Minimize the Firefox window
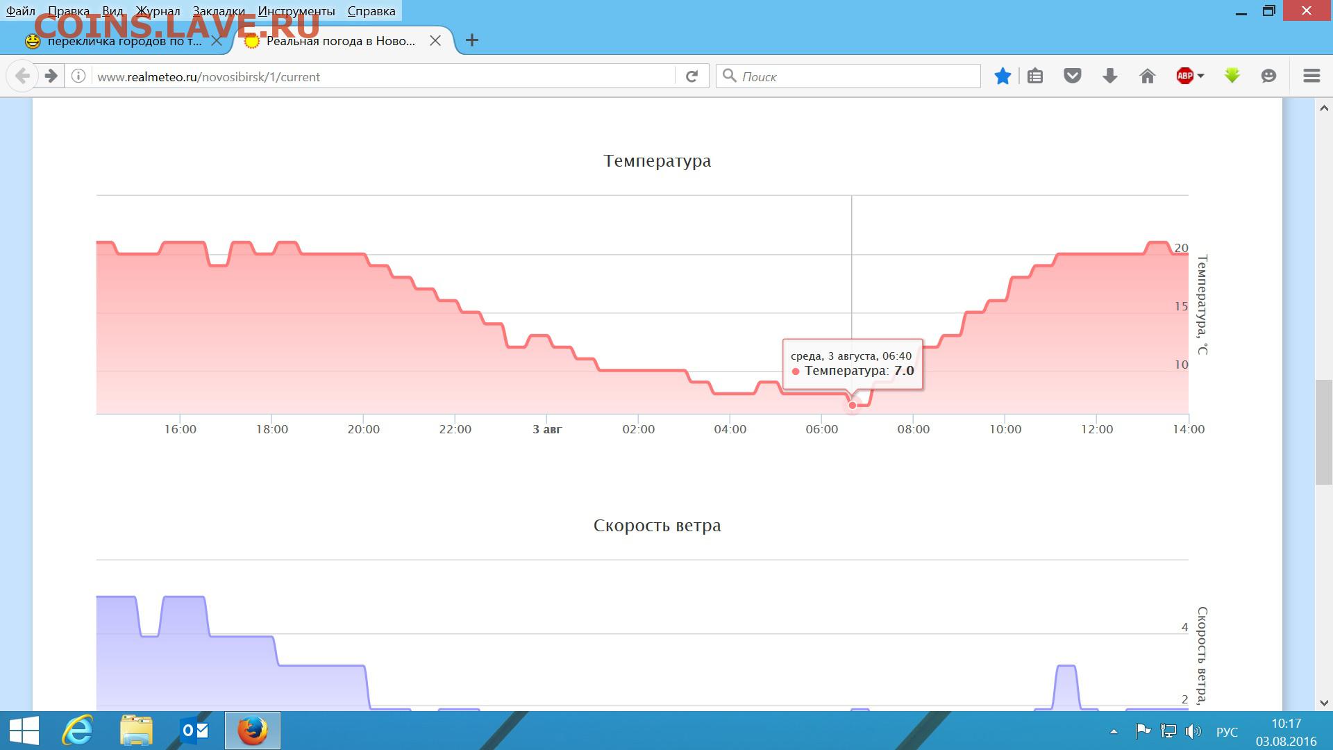The image size is (1333, 750). click(1243, 12)
